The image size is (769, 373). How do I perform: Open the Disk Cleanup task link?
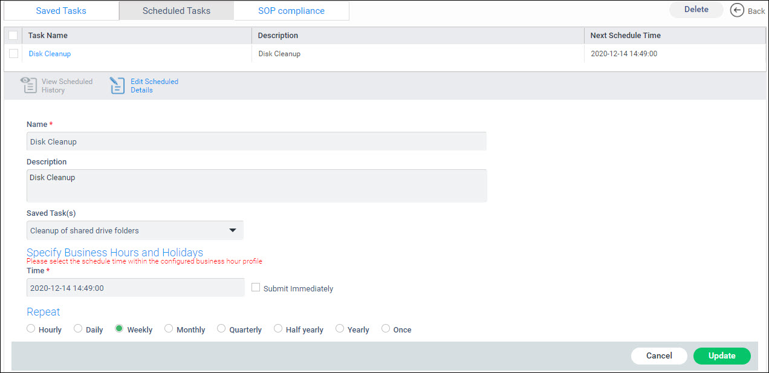pyautogui.click(x=50, y=54)
